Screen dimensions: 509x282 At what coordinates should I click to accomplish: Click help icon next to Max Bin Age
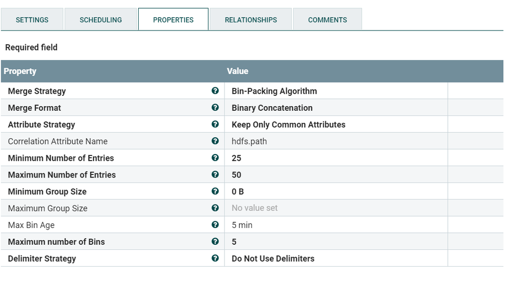(x=215, y=224)
